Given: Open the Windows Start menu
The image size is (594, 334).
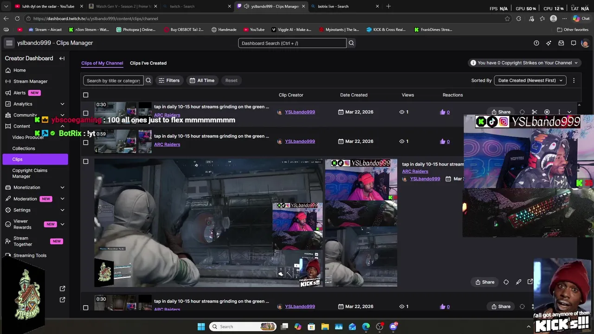Looking at the screenshot, I should (x=201, y=327).
